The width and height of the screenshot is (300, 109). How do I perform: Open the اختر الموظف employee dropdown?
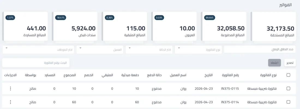[38, 49]
